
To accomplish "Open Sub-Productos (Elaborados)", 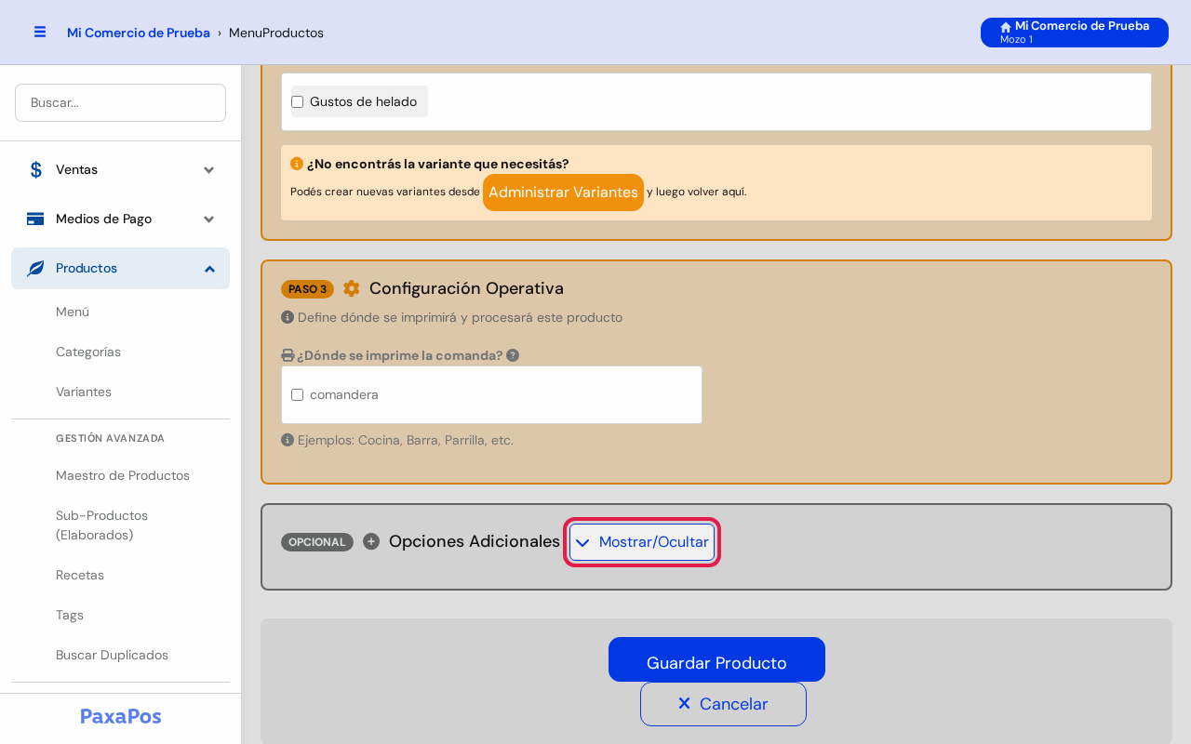I will click(x=102, y=525).
